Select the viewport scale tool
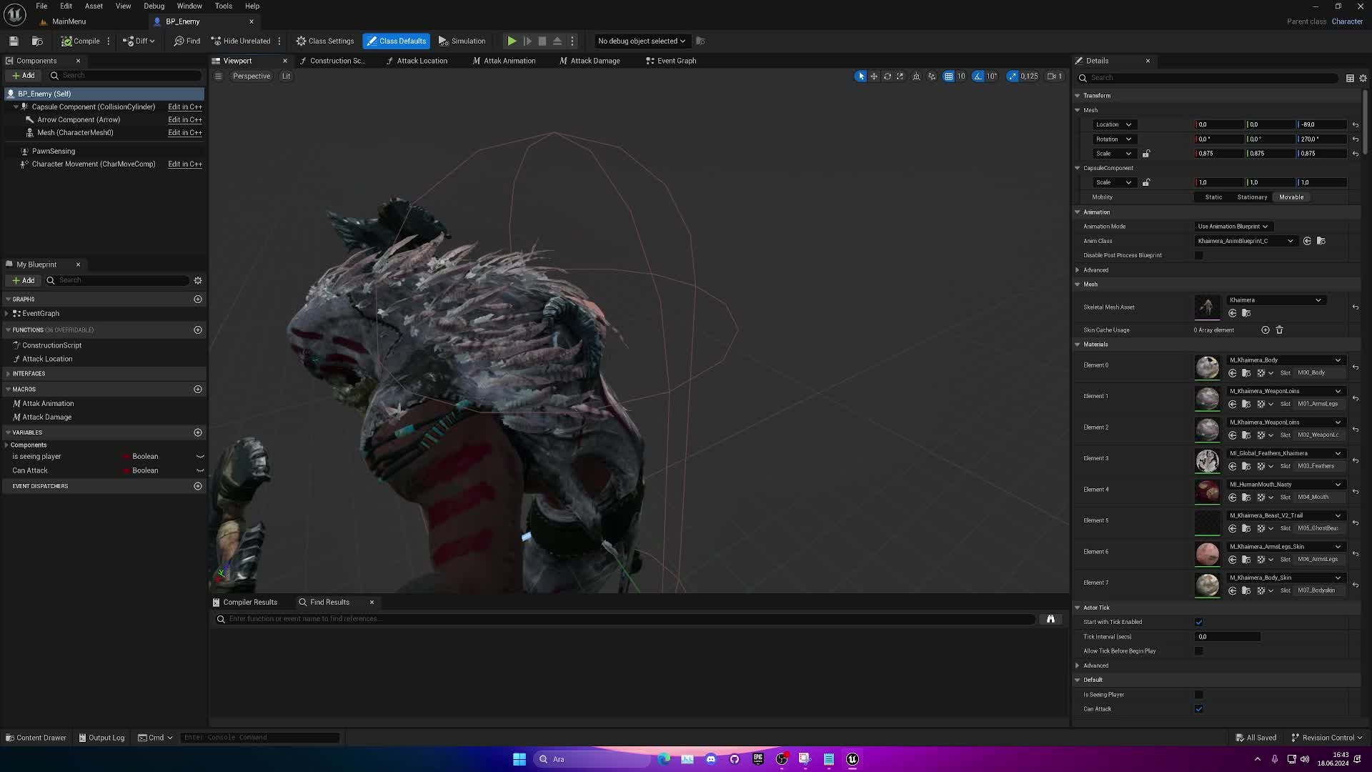Image resolution: width=1372 pixels, height=772 pixels. tap(900, 76)
